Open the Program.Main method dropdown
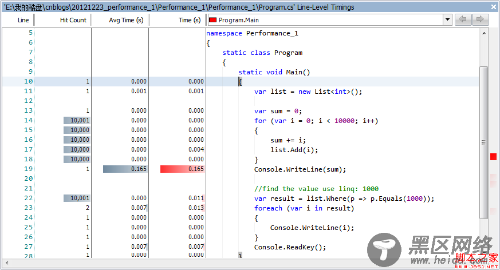The width and height of the screenshot is (500, 270). point(447,20)
